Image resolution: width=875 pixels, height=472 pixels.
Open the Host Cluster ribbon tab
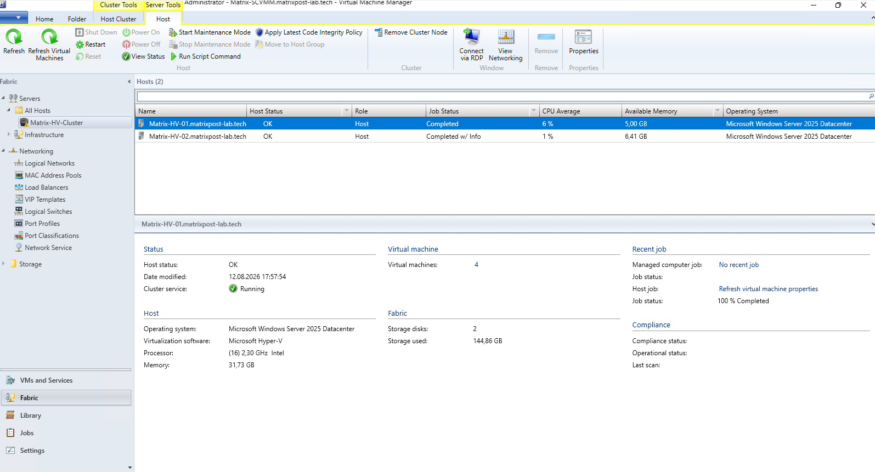(118, 19)
